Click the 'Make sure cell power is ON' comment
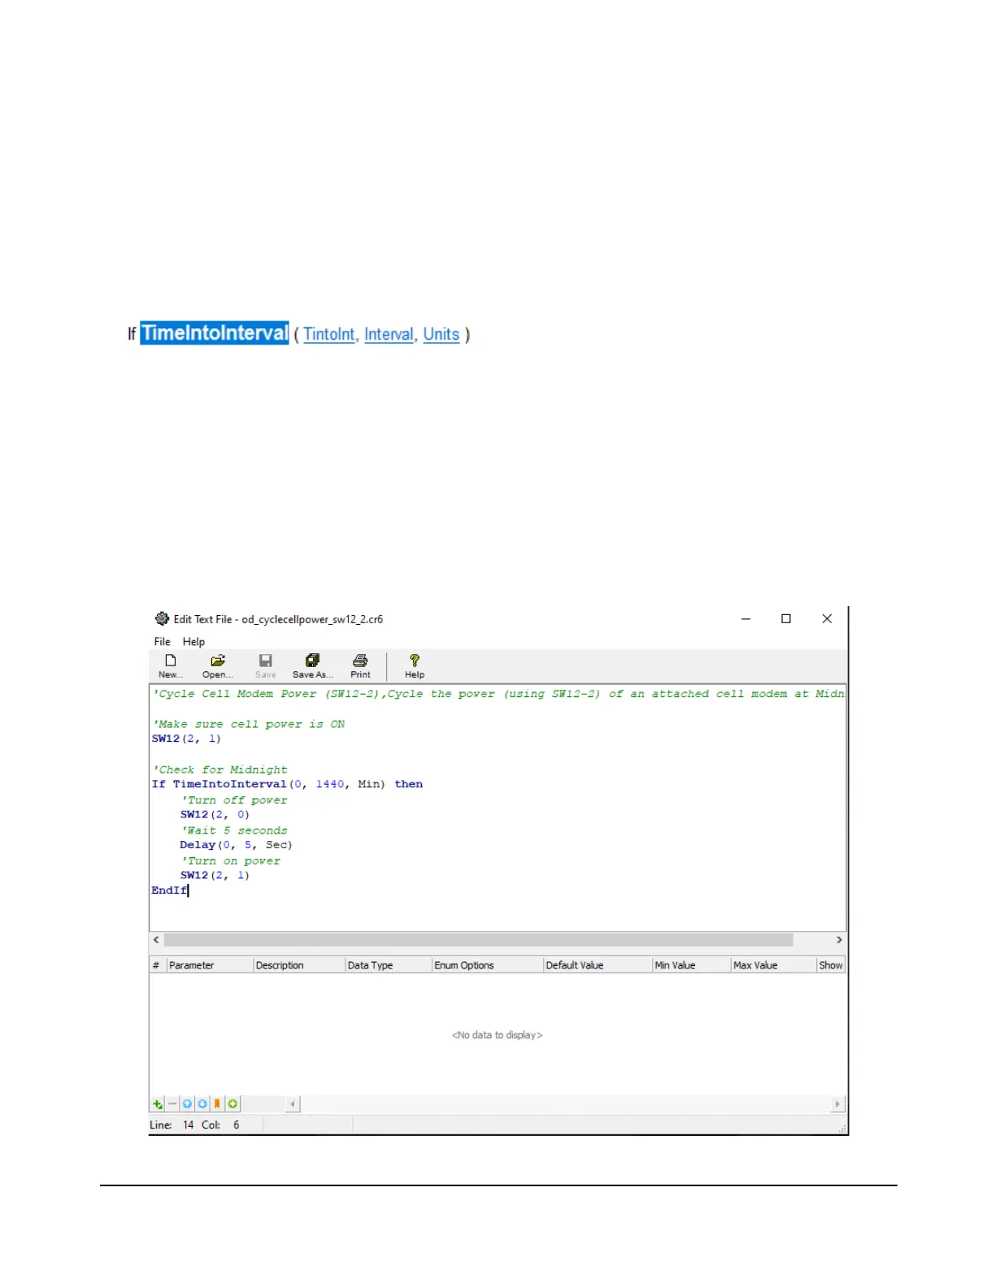 (x=249, y=724)
